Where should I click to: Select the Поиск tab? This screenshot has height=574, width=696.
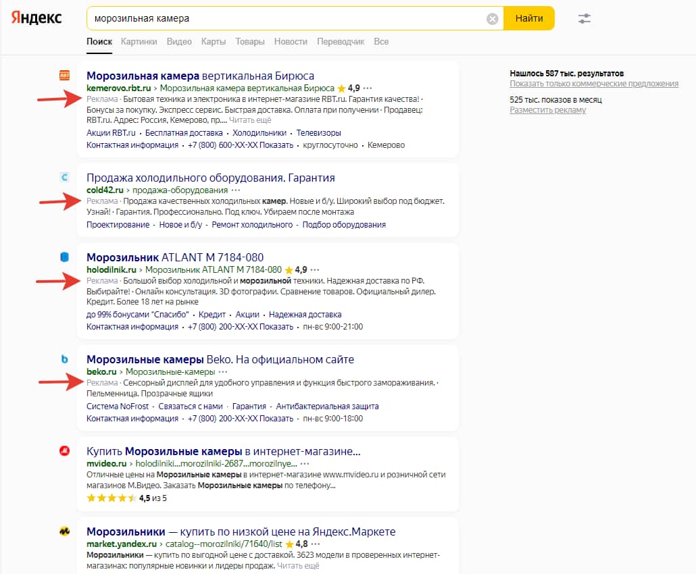pos(99,42)
